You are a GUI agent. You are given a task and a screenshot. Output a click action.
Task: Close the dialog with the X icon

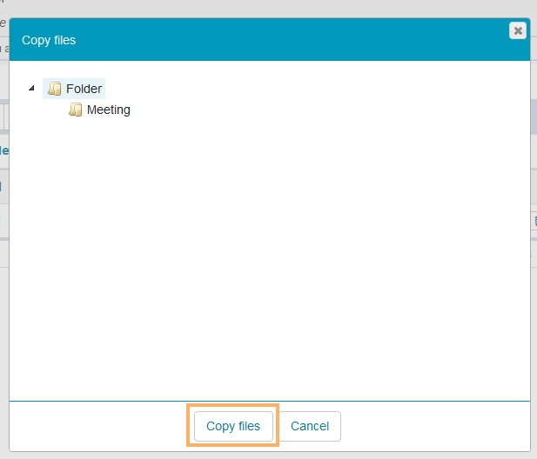518,30
